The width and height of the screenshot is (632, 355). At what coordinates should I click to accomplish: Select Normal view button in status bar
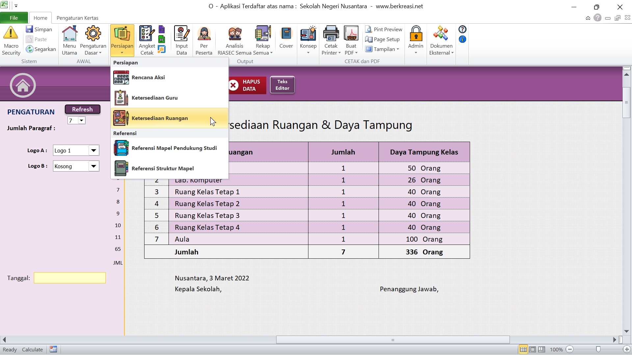tap(523, 349)
